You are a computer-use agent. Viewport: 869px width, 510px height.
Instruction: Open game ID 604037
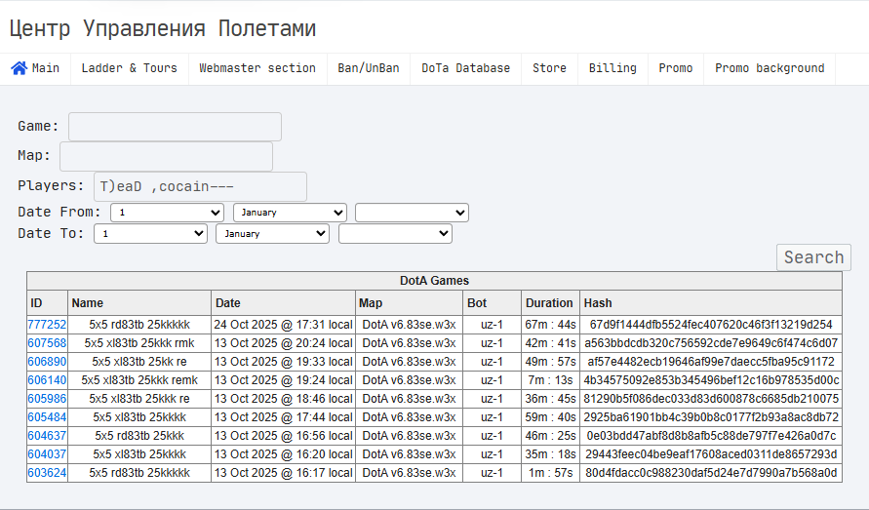click(x=47, y=454)
